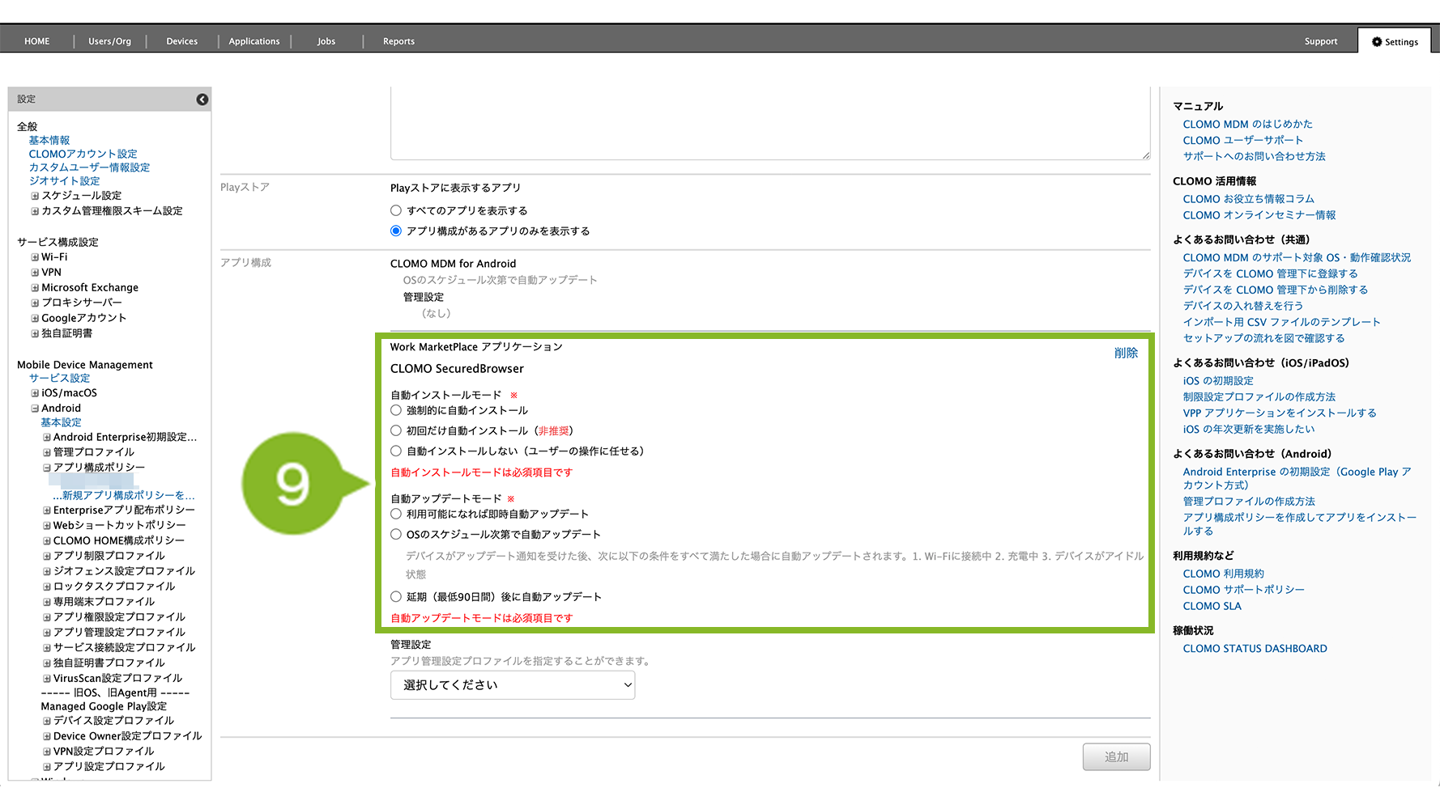Open ジオサイト設定 link
1440x809 pixels.
65,181
